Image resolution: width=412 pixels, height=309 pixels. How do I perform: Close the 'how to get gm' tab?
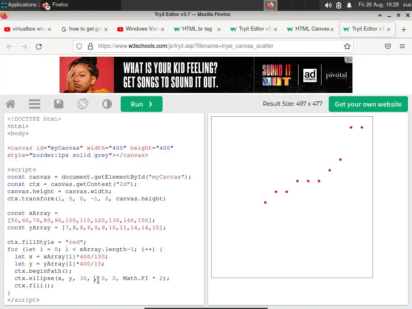pyautogui.click(x=106, y=29)
